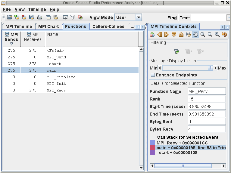Click the show/hide functions eye icon

(80, 17)
